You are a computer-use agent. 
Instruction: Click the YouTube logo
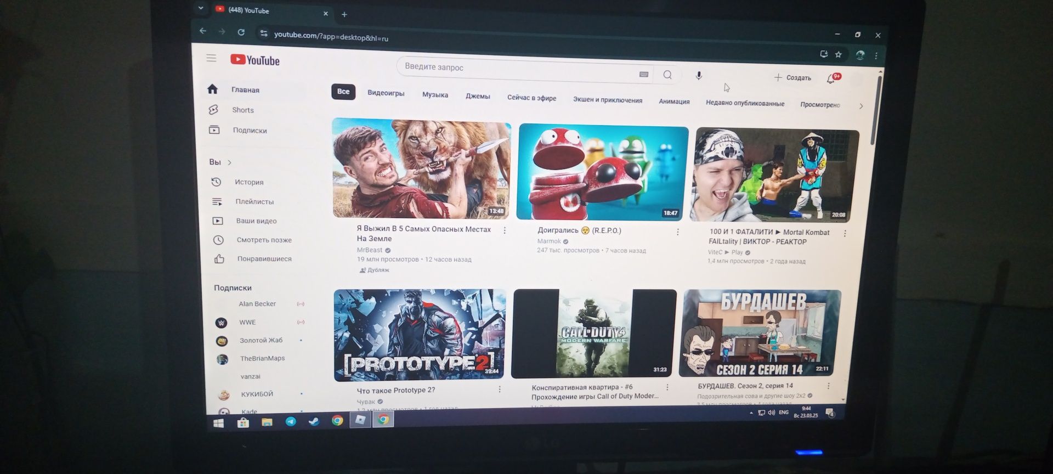pyautogui.click(x=255, y=60)
